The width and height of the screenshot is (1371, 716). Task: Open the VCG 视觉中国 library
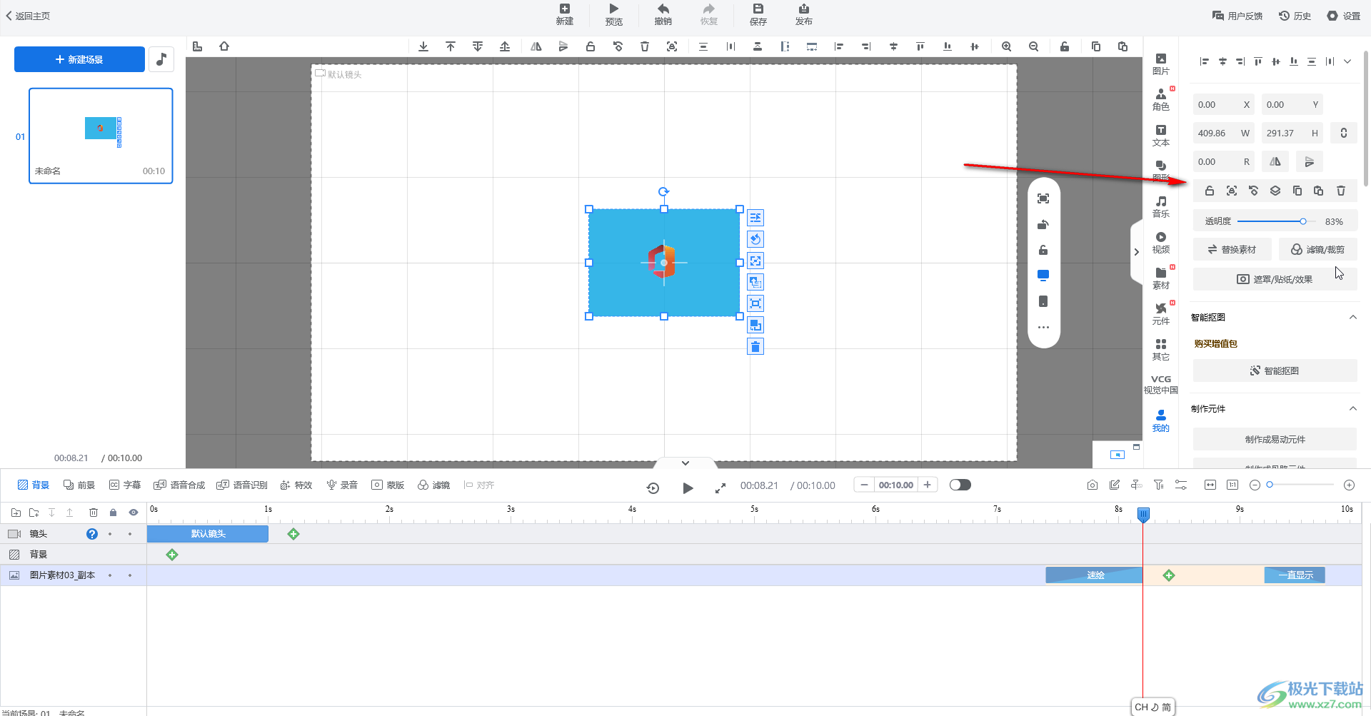tap(1160, 384)
